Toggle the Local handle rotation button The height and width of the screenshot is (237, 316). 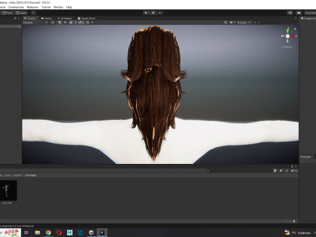click(21, 13)
